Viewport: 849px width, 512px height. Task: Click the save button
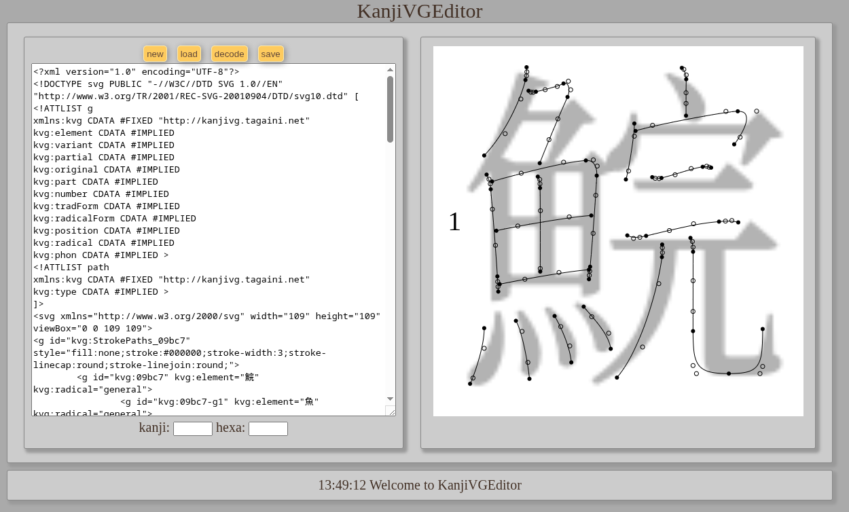[270, 54]
